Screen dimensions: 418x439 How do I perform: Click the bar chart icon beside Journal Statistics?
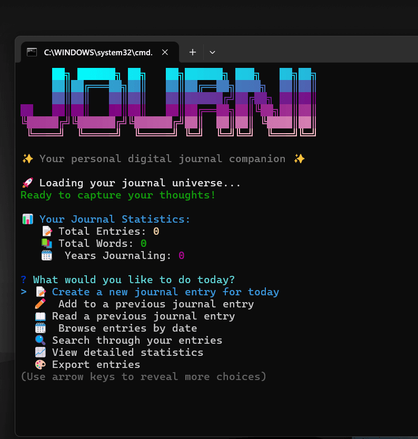coord(28,219)
